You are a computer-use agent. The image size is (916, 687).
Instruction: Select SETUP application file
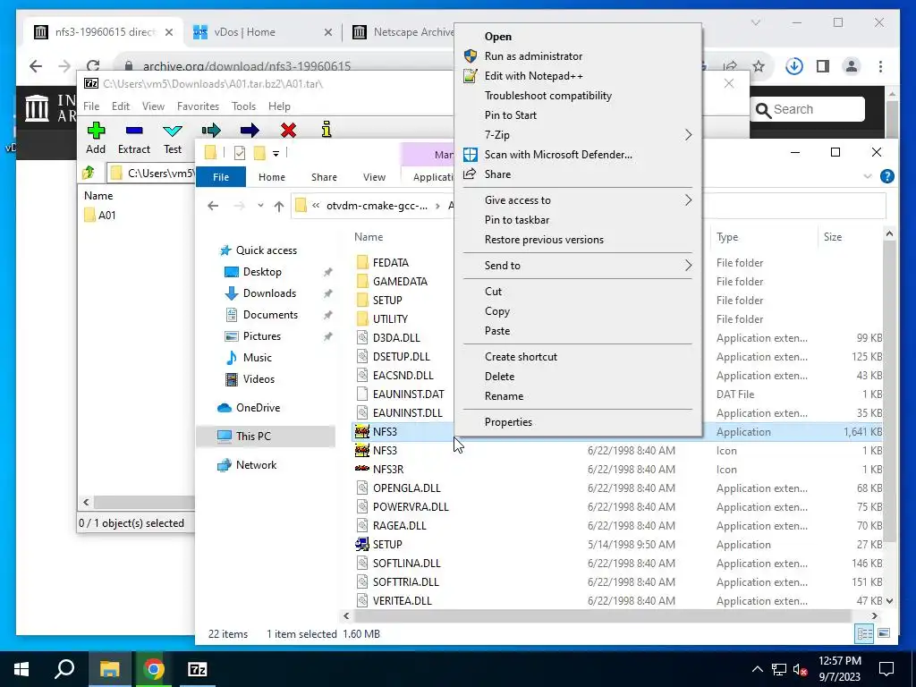[387, 545]
